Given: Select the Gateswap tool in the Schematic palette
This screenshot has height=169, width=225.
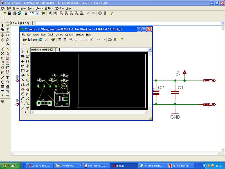Looking at the screenshot, I should (8, 58).
